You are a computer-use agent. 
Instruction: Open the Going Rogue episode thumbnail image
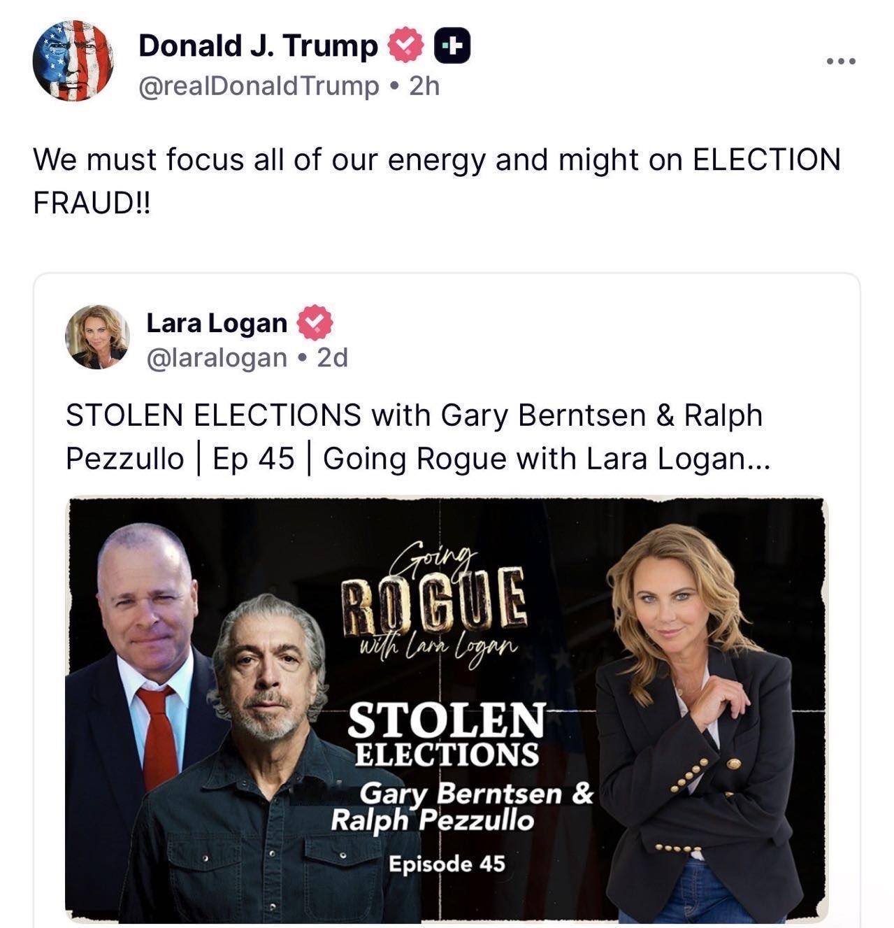pyautogui.click(x=447, y=708)
